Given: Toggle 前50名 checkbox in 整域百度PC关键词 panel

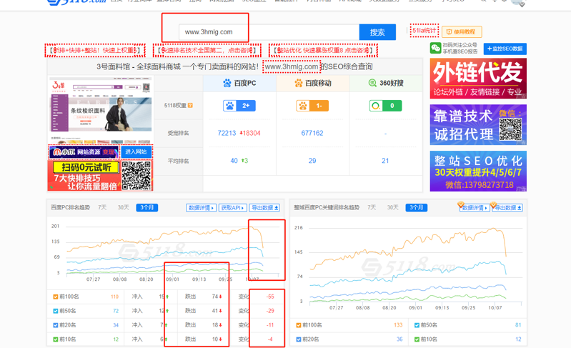Looking at the screenshot, I should coord(417,325).
